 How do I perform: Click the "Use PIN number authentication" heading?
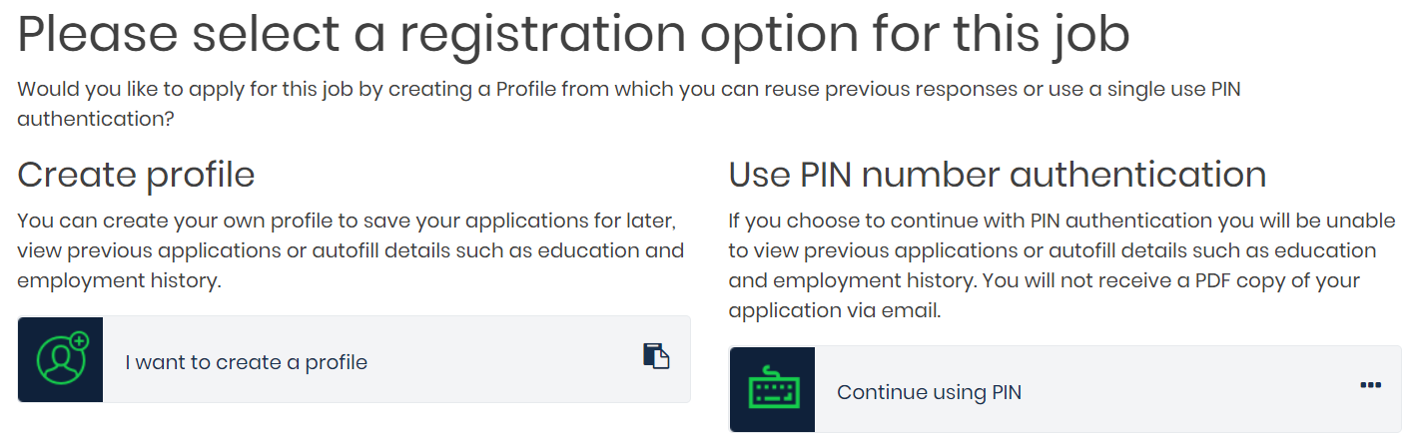998,175
